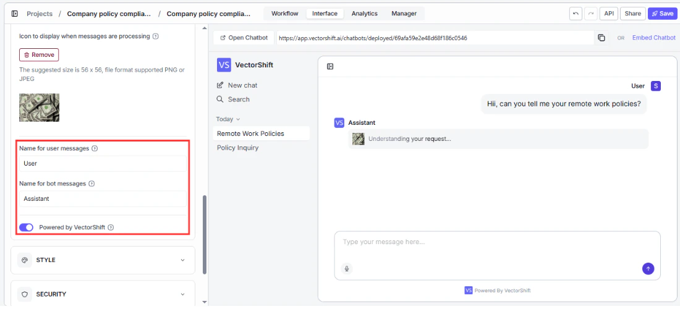Click the user avatar S badge
This screenshot has height=309, width=680.
pos(656,86)
